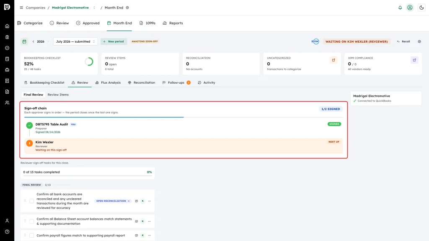The width and height of the screenshot is (429, 241).
Task: Open the Reconciliation sub-tab
Action: coord(142,82)
